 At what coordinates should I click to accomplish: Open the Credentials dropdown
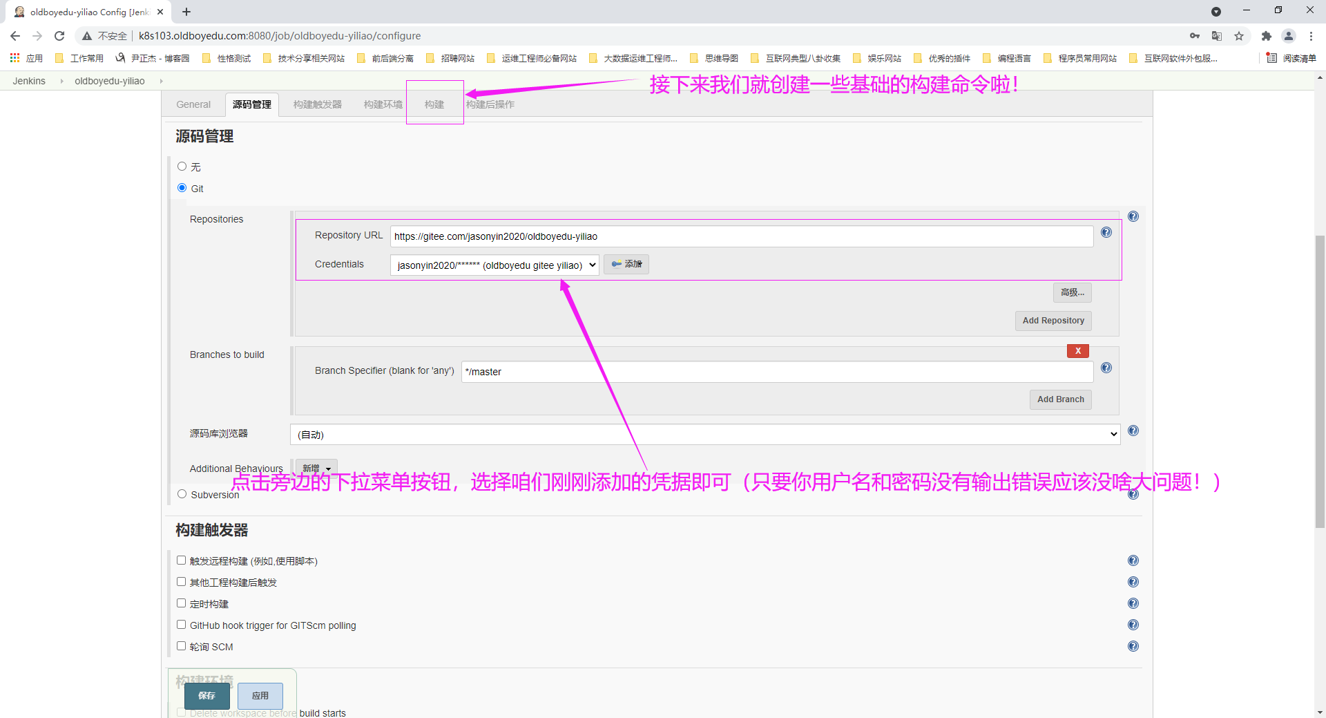click(x=494, y=265)
